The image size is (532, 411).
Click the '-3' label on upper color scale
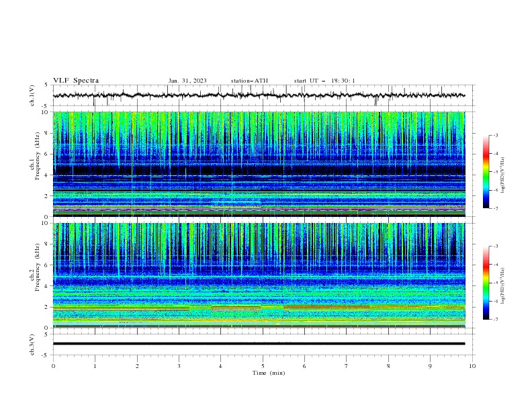[x=496, y=135]
